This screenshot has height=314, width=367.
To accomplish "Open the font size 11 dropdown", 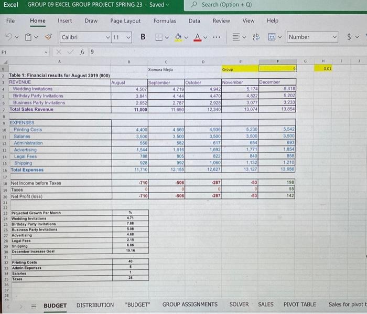I will [128, 37].
